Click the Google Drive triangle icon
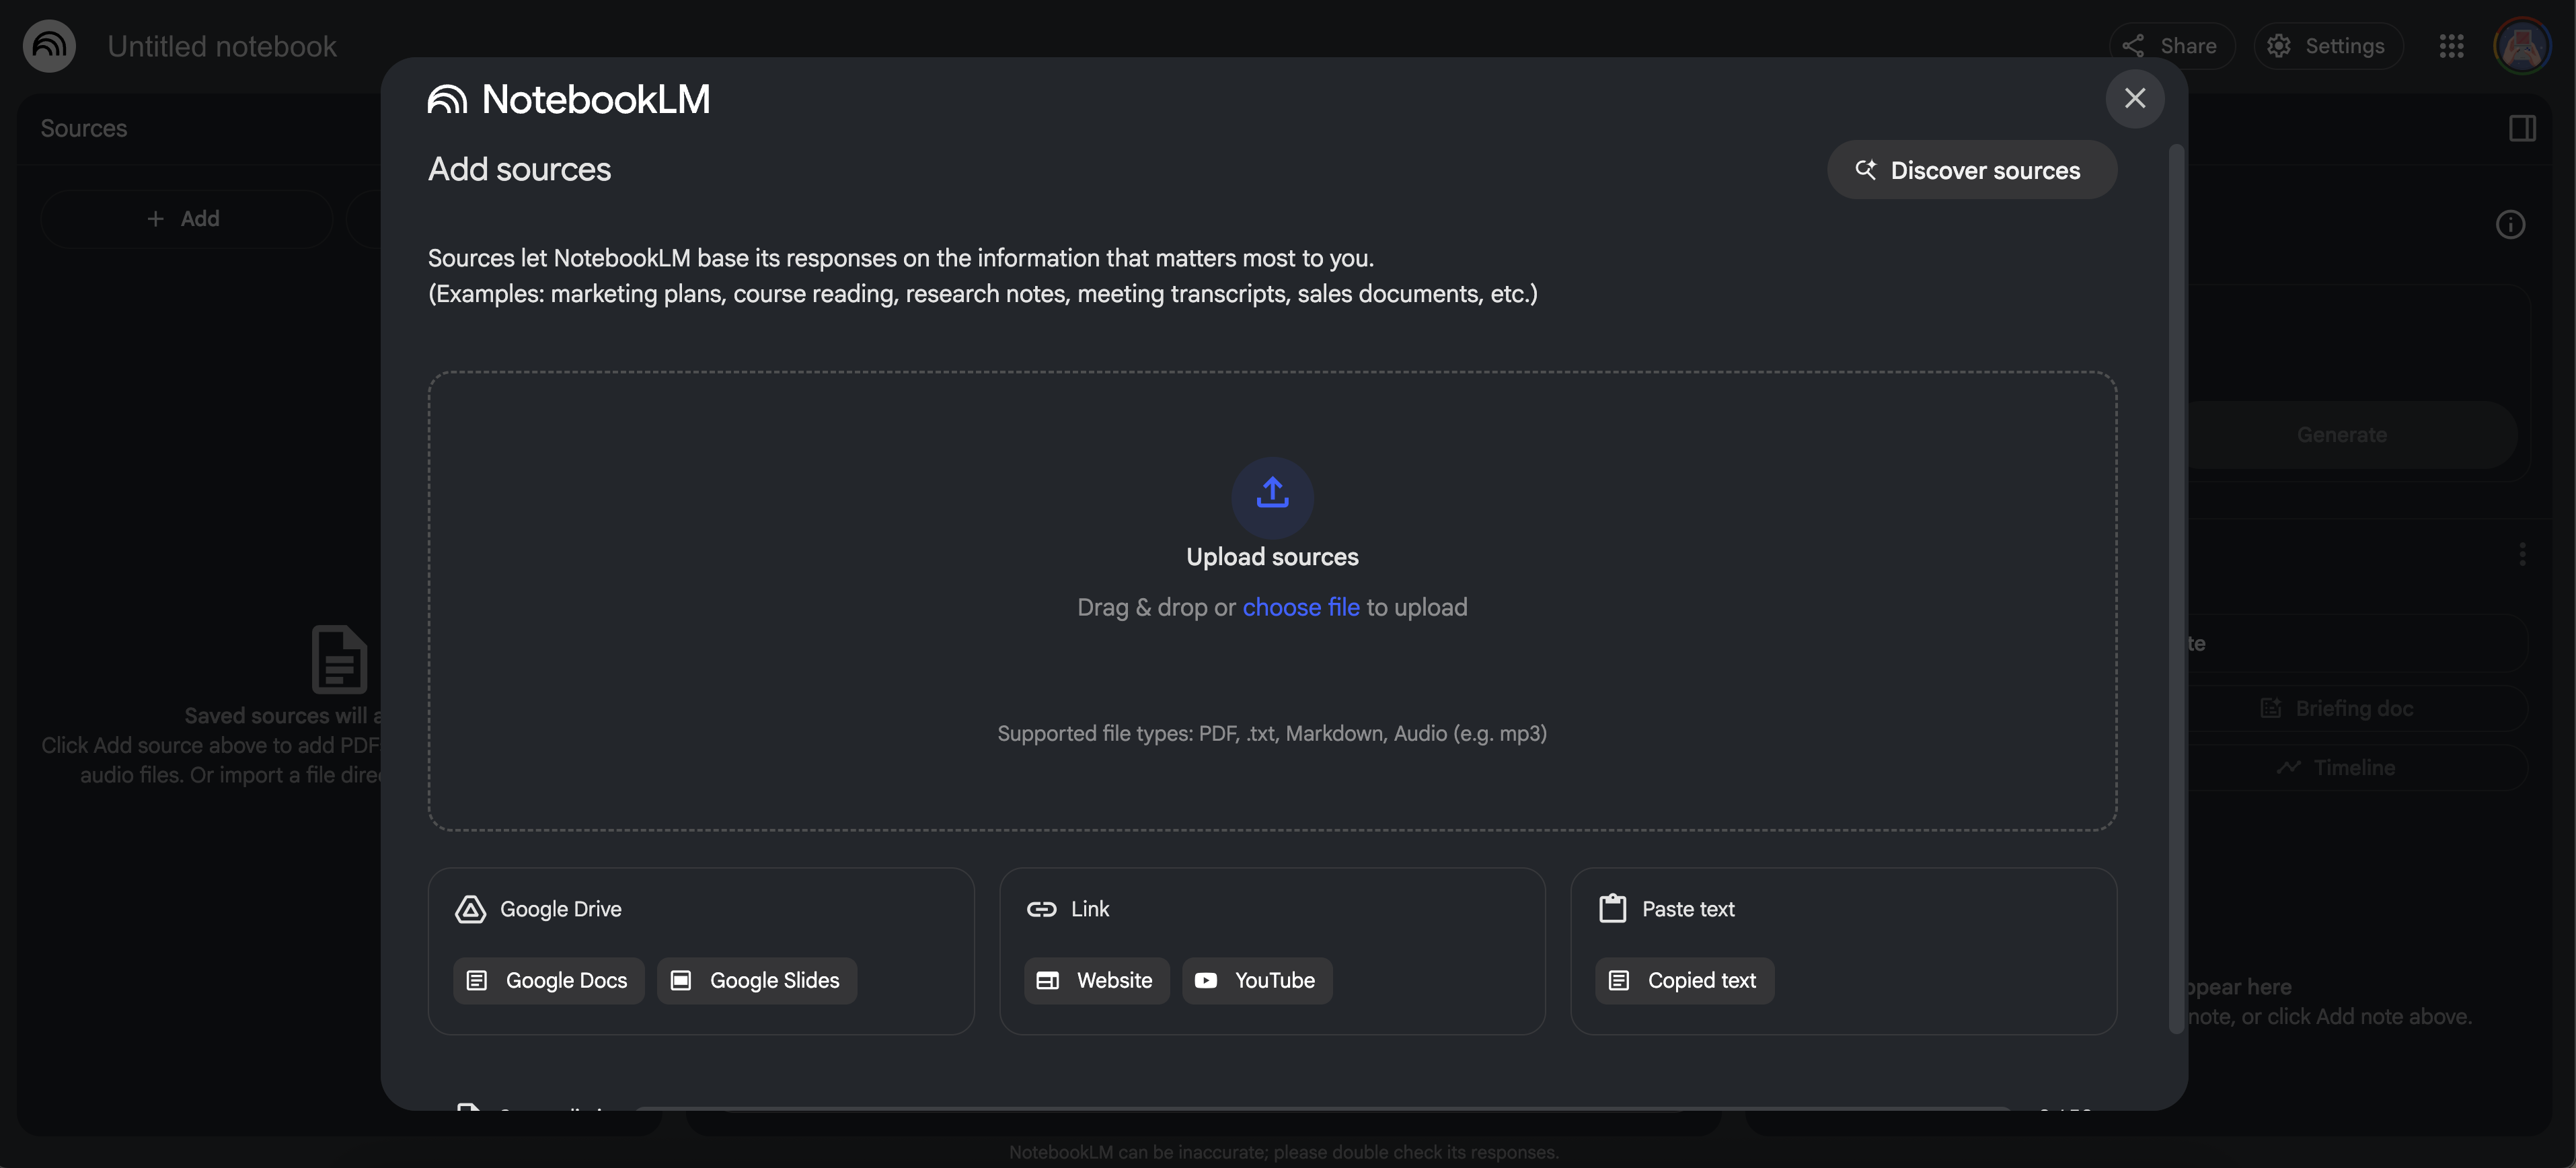Viewport: 2576px width, 1168px height. 470,909
